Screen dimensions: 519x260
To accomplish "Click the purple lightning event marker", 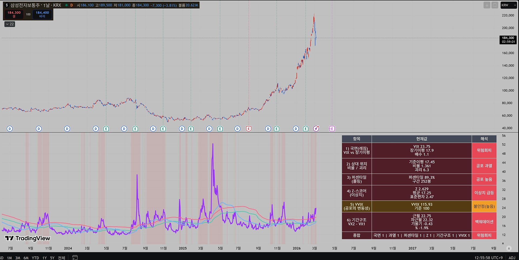I will tap(316, 129).
